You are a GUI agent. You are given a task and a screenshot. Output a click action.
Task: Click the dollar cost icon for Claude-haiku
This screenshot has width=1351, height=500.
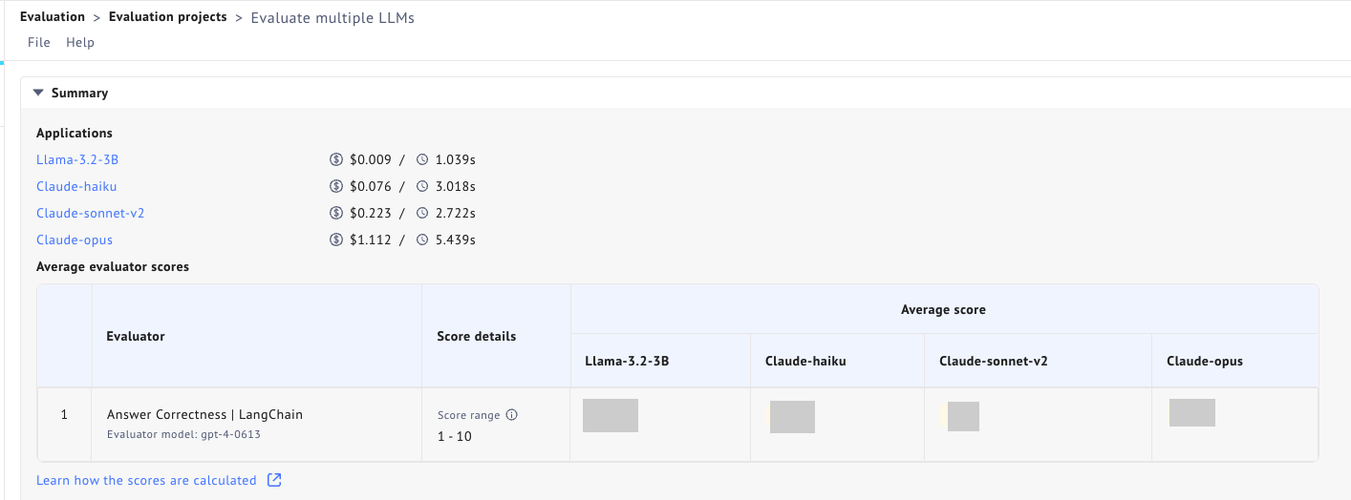click(x=335, y=187)
